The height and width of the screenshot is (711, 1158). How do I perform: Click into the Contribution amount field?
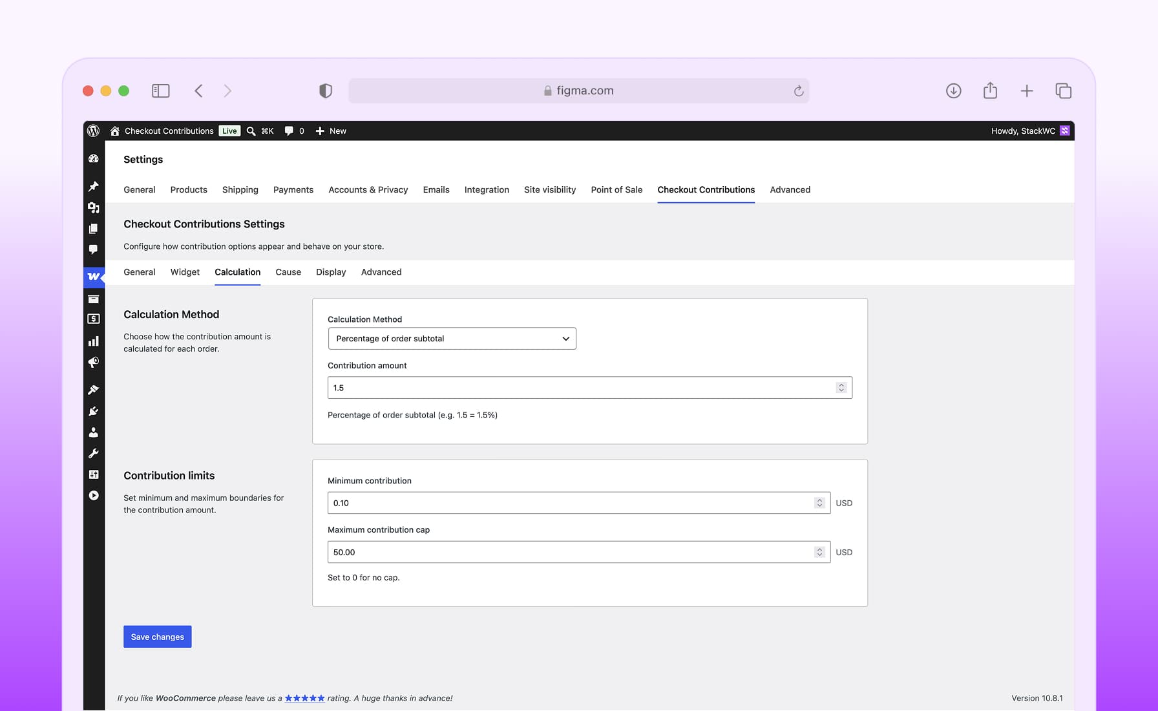coord(590,388)
